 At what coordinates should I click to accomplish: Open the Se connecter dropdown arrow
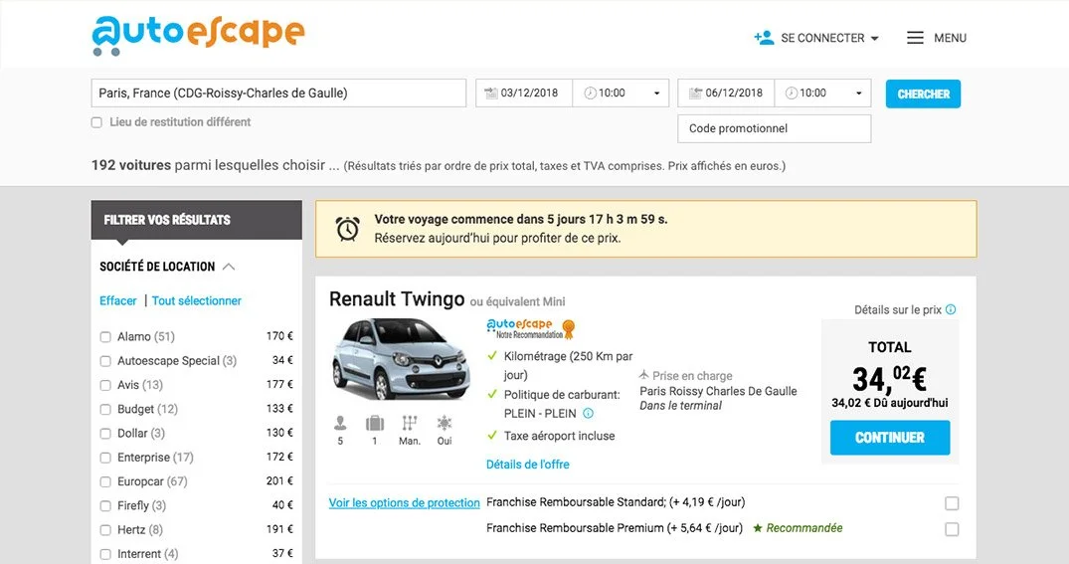pos(875,38)
